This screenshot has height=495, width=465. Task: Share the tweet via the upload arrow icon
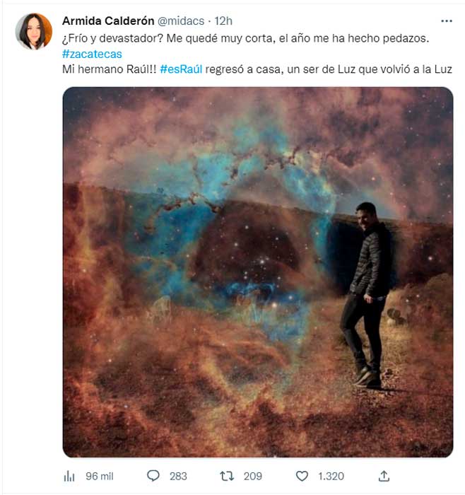384,475
